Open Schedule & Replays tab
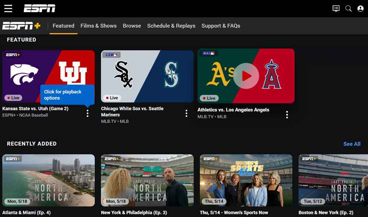 coord(171,26)
